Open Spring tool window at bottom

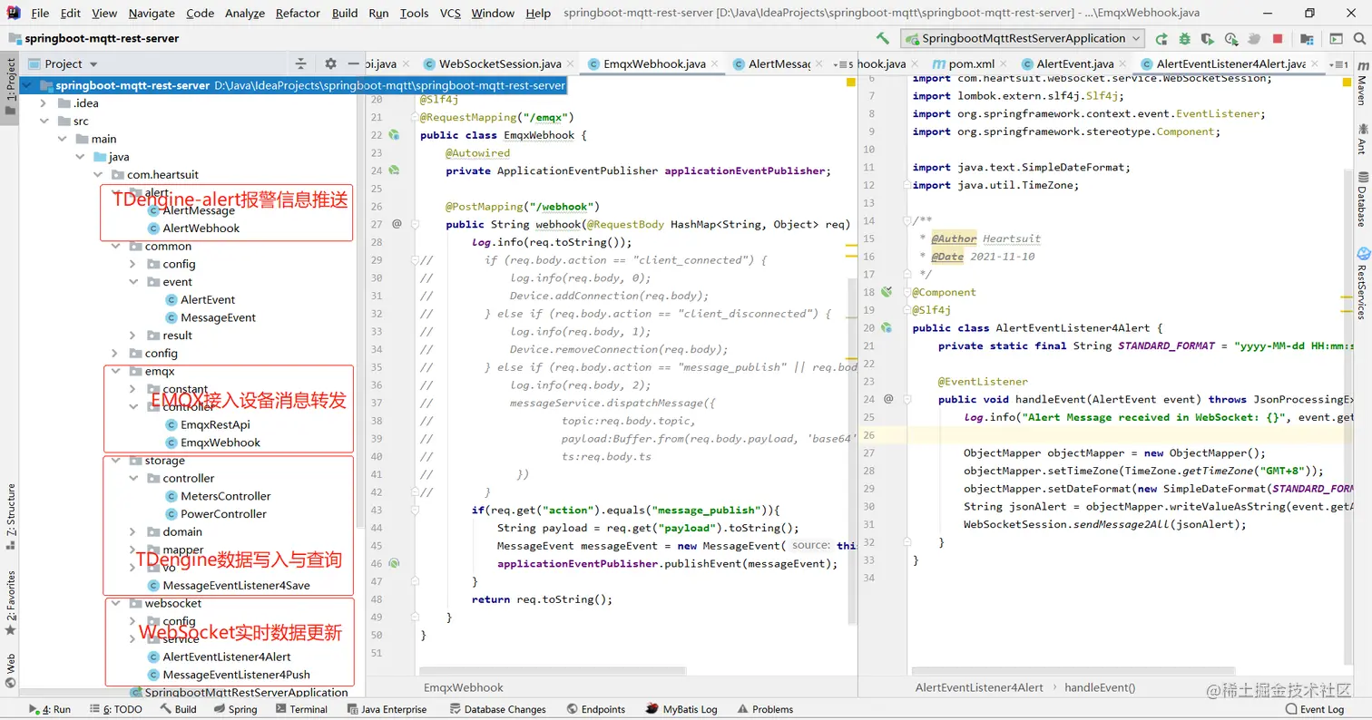pyautogui.click(x=235, y=709)
